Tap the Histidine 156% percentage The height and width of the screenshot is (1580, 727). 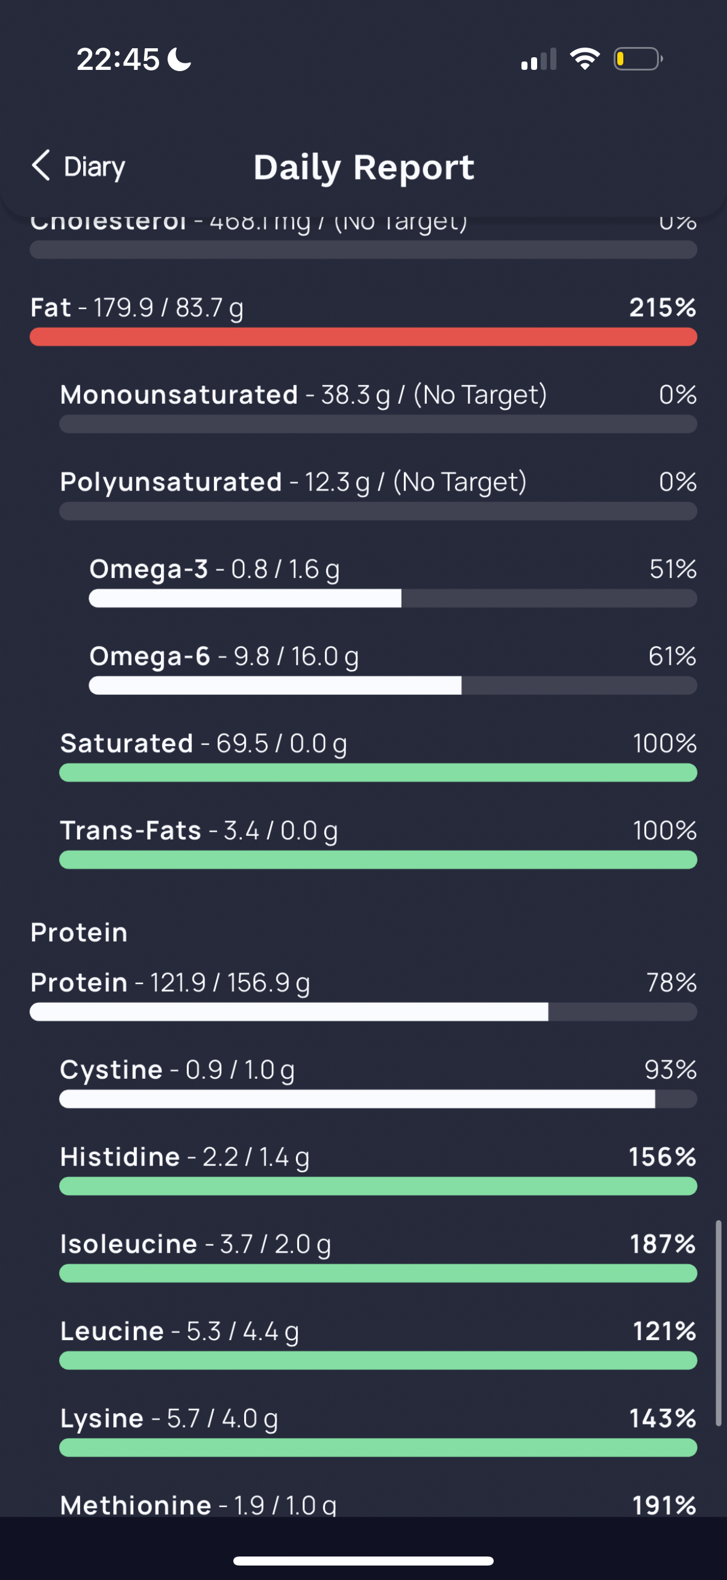(662, 1157)
